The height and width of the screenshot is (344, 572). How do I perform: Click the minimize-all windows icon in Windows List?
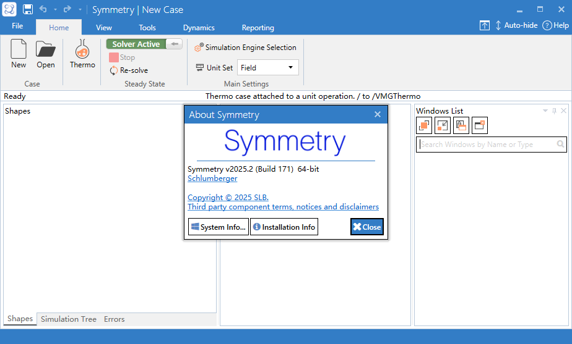[443, 125]
